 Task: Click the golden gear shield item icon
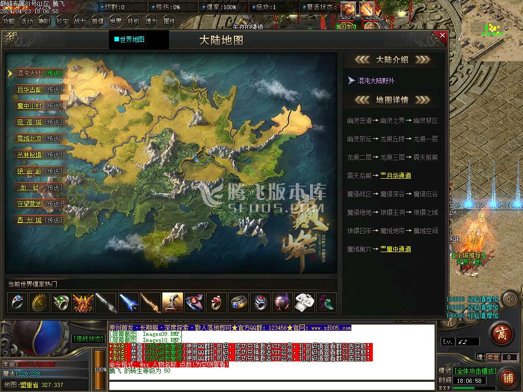point(39,303)
